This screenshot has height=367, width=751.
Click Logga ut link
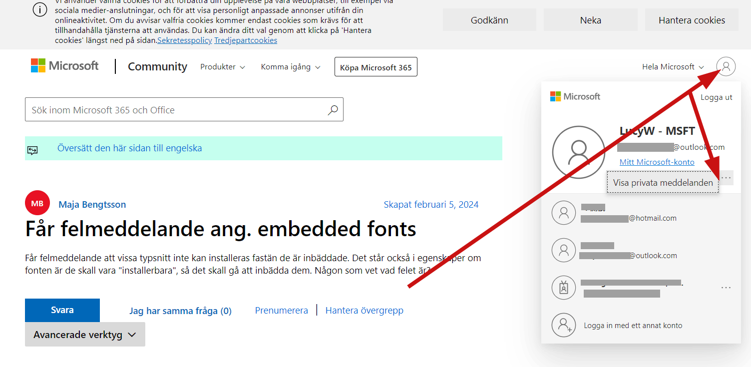(x=717, y=97)
